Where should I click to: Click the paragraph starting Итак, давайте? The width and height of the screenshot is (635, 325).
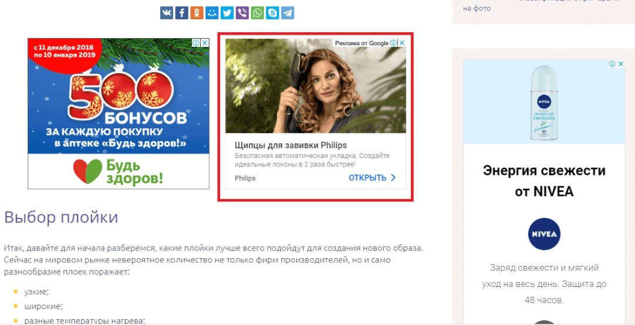[214, 259]
